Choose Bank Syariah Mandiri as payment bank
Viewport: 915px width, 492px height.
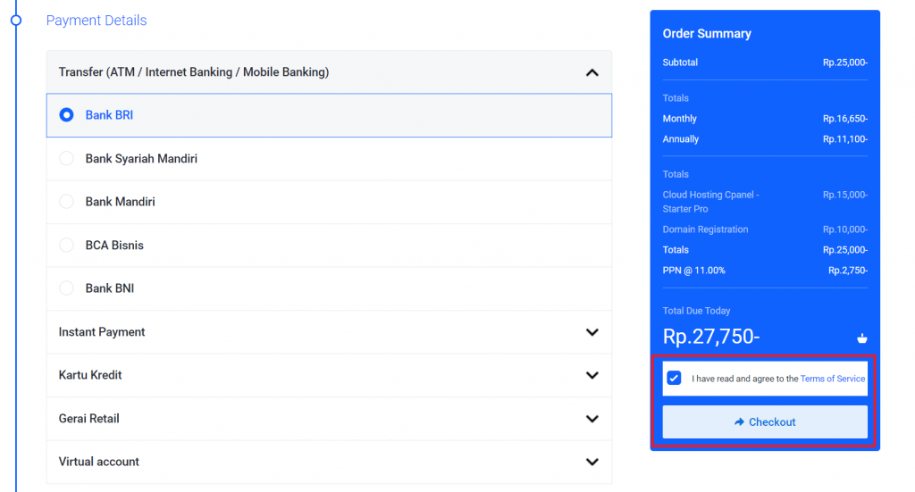pyautogui.click(x=66, y=159)
